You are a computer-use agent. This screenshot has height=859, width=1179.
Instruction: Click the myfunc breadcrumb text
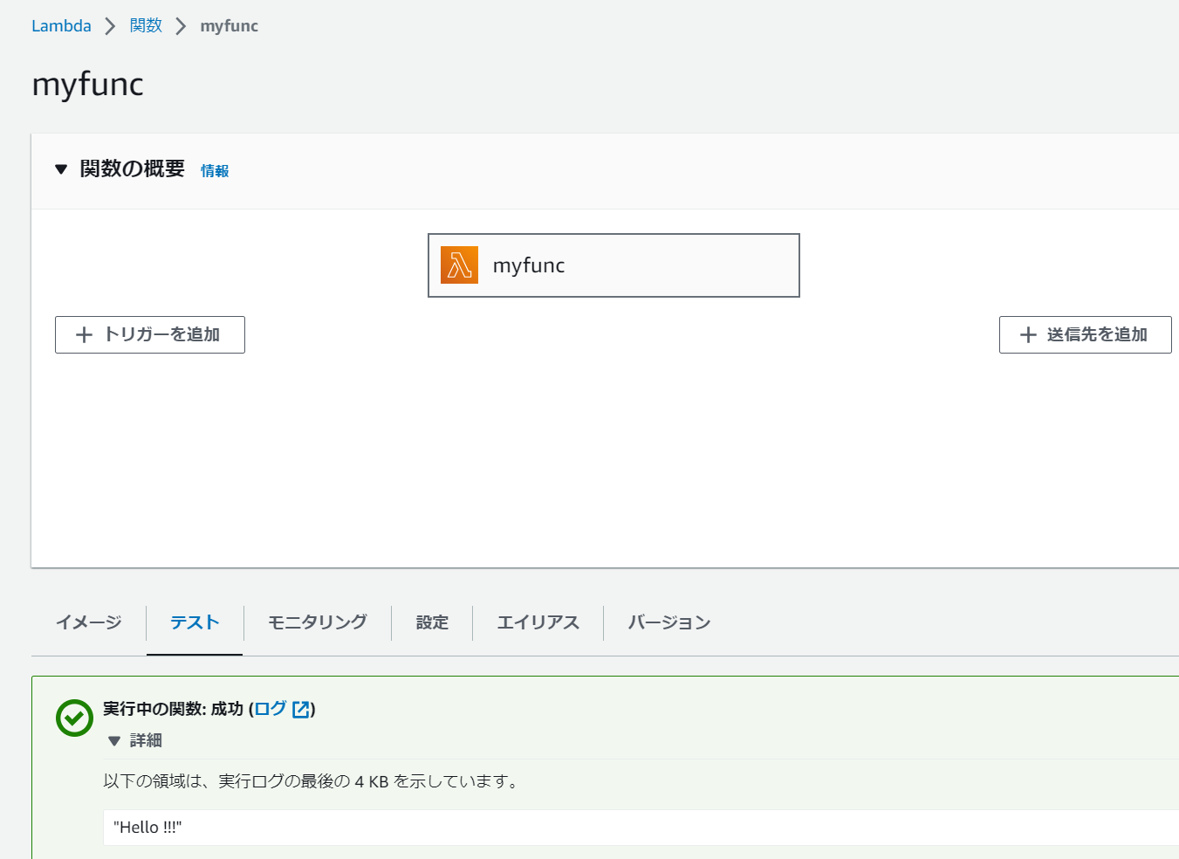coord(230,26)
